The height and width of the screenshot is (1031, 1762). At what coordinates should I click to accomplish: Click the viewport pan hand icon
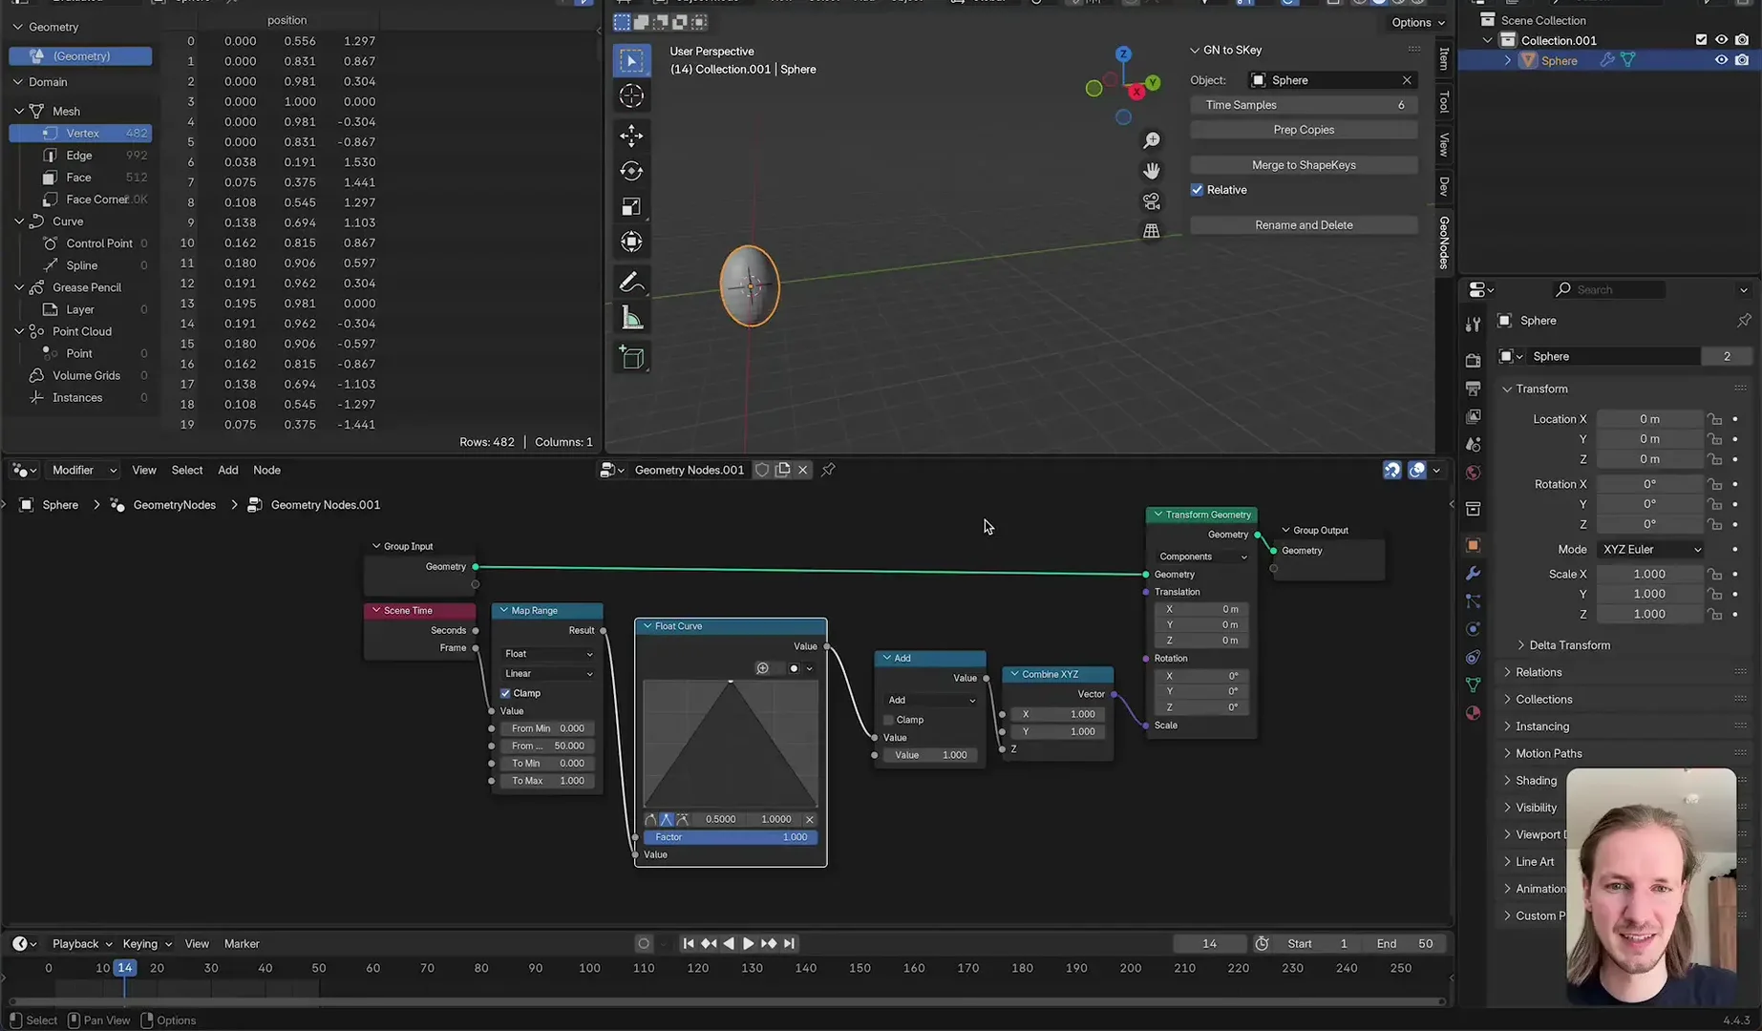1152,171
